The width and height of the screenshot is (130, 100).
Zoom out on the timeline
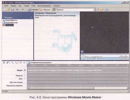16,62
